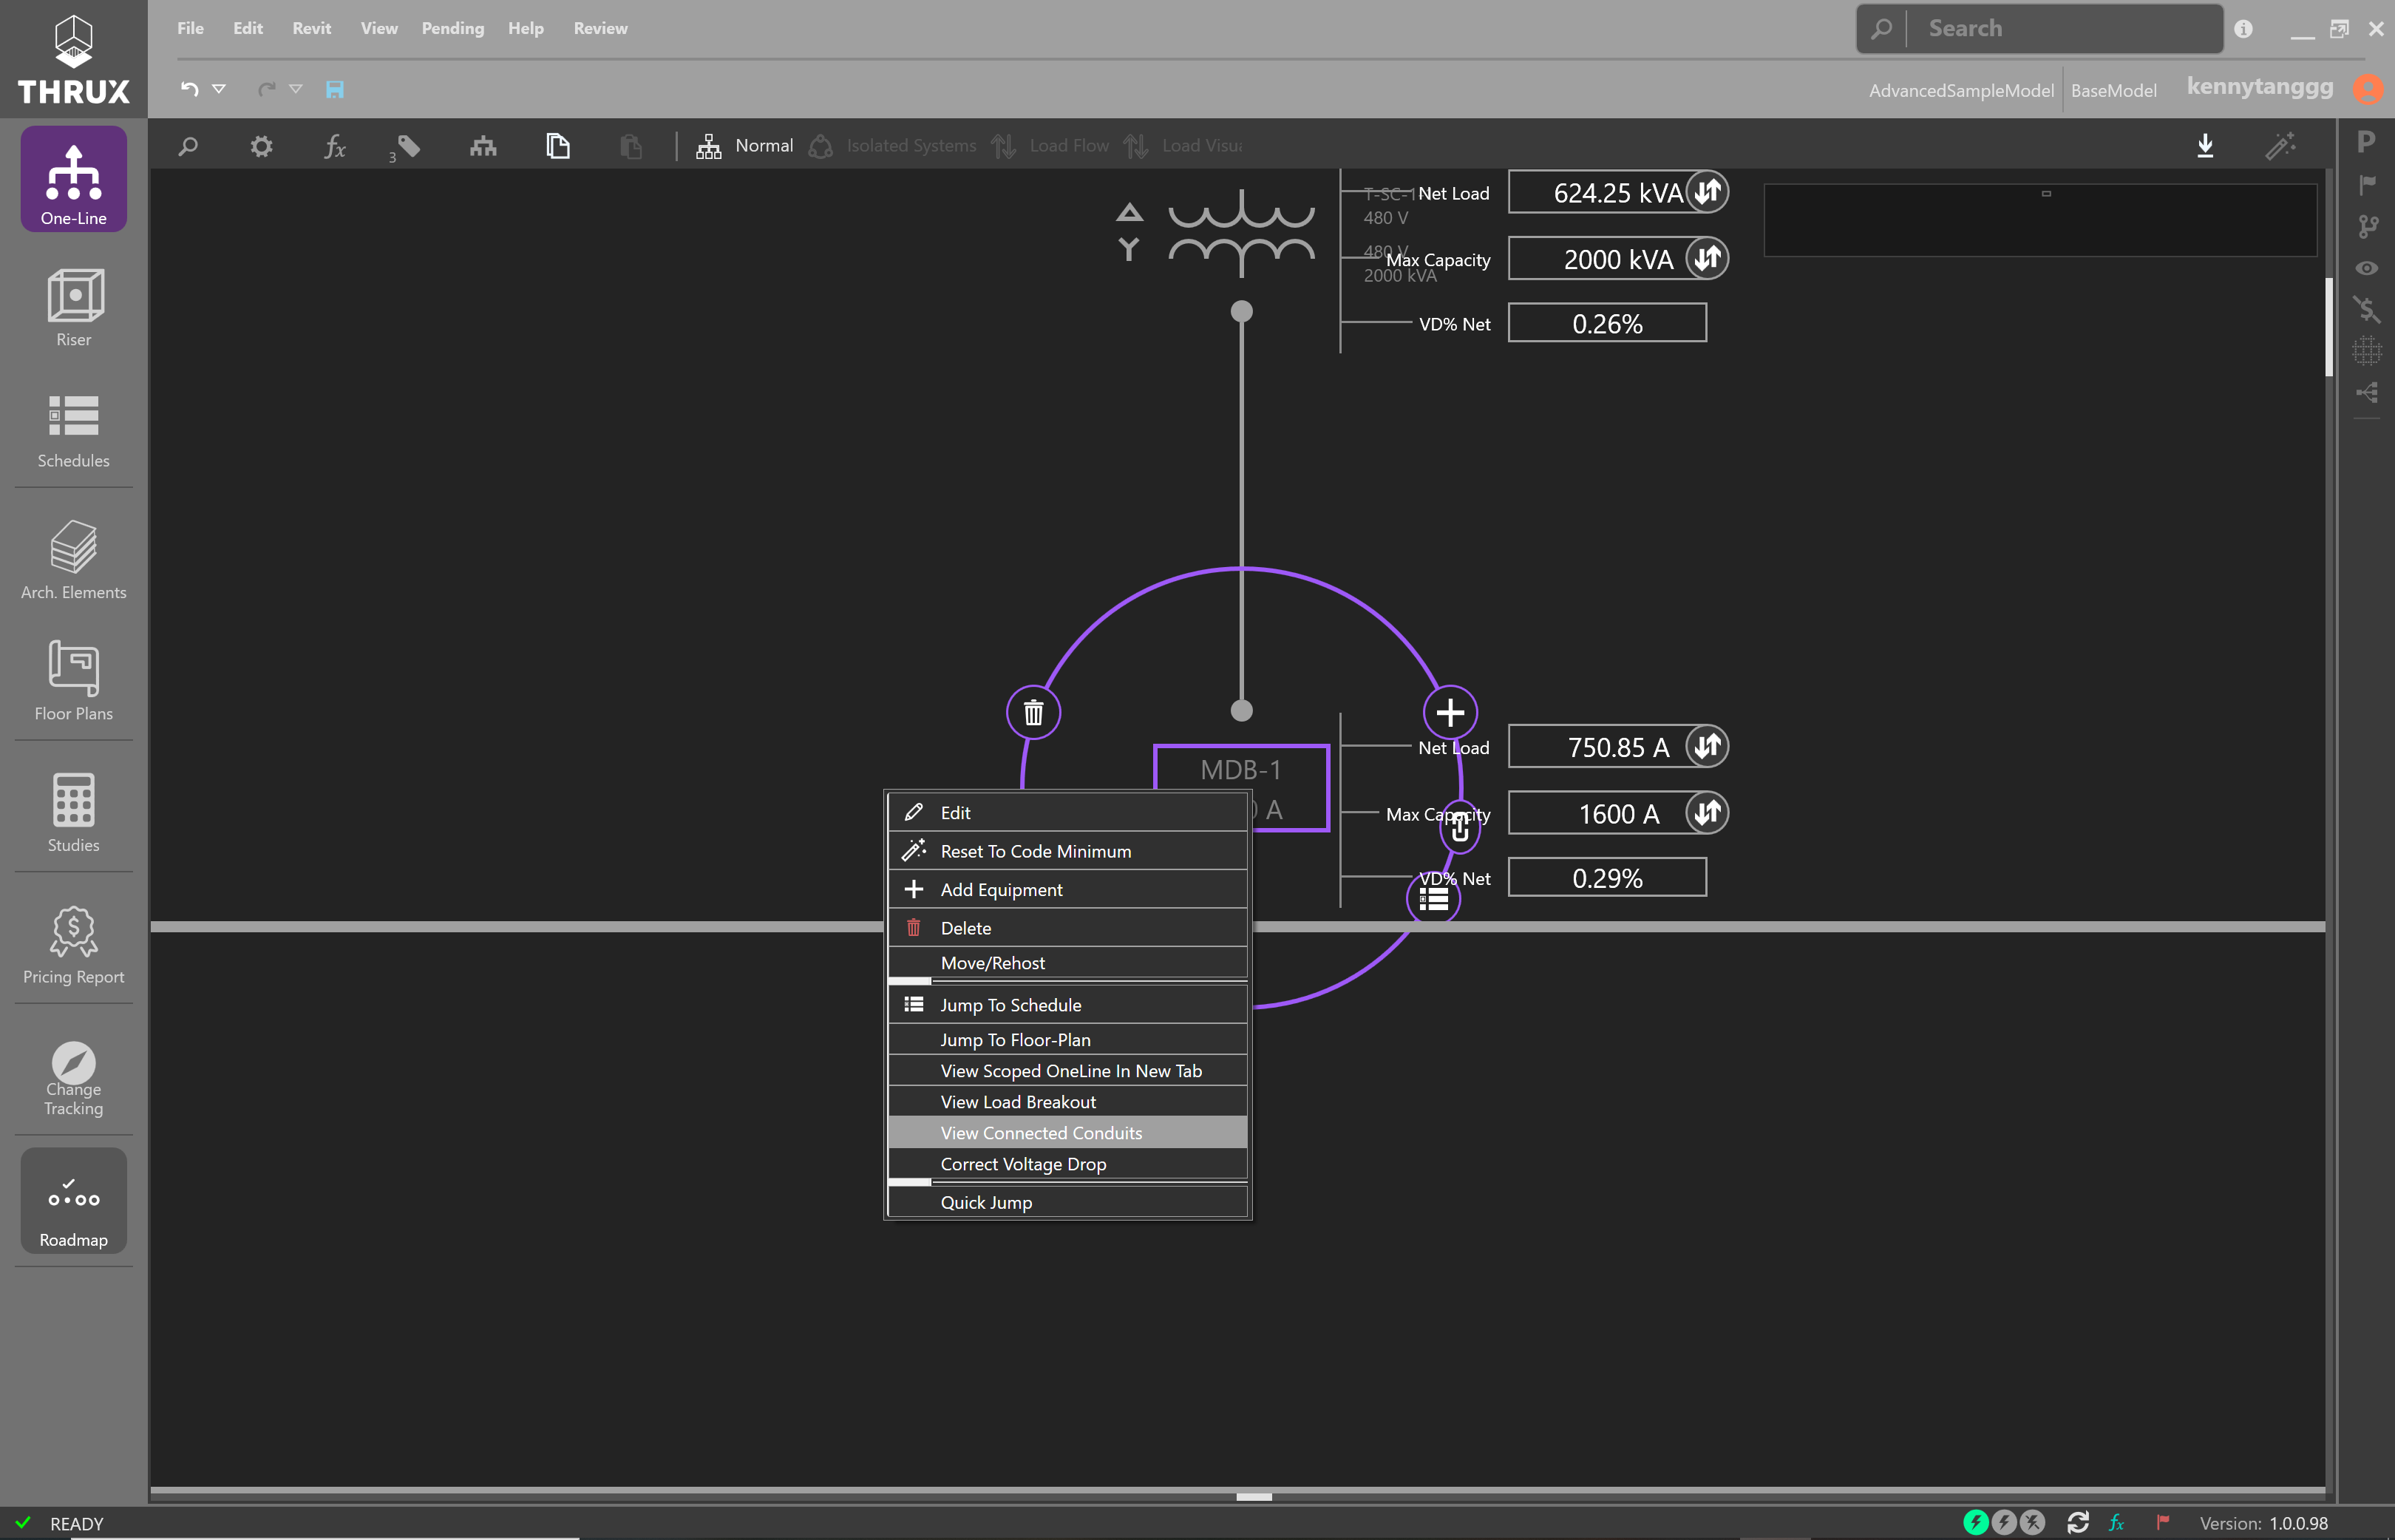Enable the green lightning live mode
2395x1540 pixels.
1976,1522
